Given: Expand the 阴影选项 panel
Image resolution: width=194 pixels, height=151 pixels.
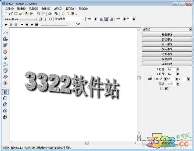Looking at the screenshot, I should click(x=167, y=54).
